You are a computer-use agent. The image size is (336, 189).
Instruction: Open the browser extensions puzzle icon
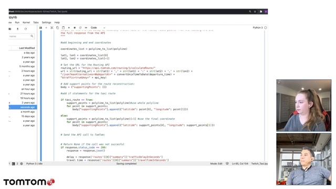pos(261,12)
